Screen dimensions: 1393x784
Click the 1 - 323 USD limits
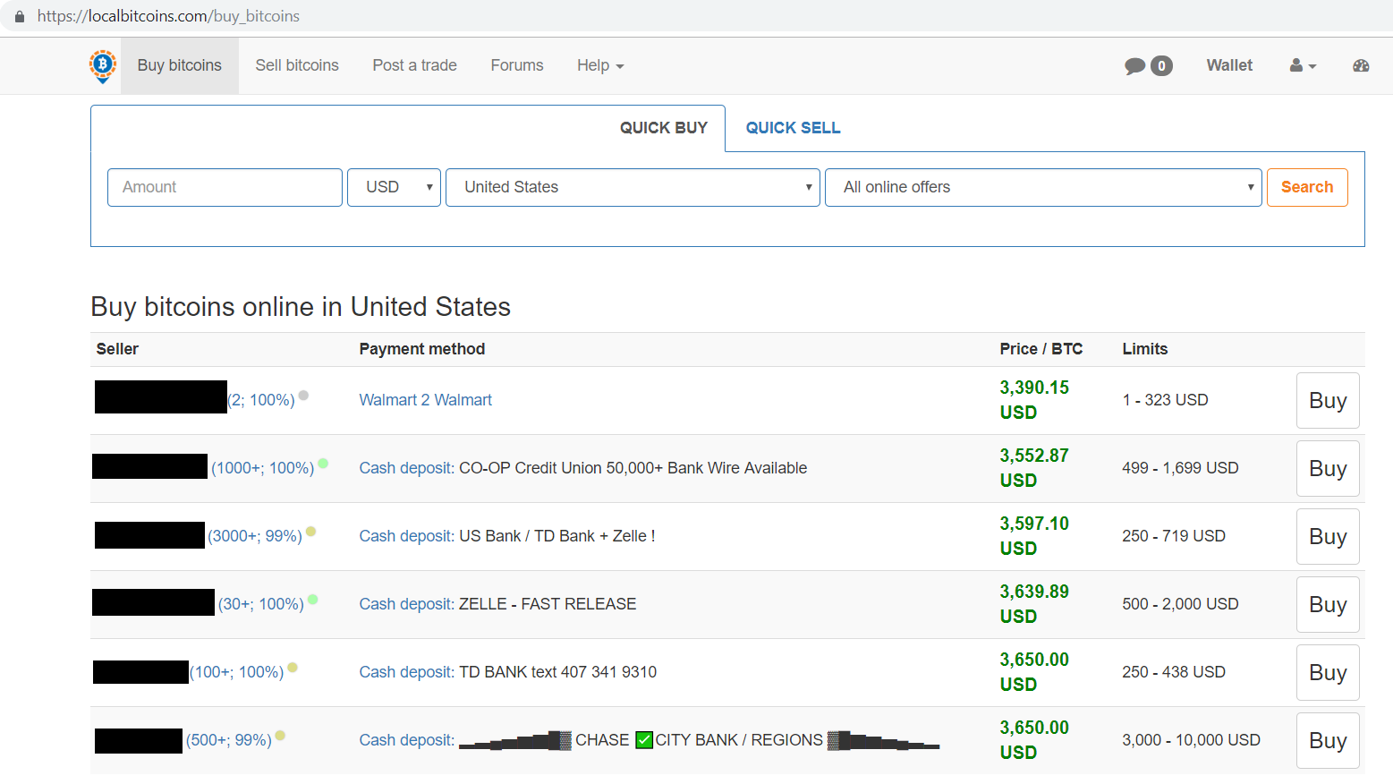pyautogui.click(x=1166, y=400)
